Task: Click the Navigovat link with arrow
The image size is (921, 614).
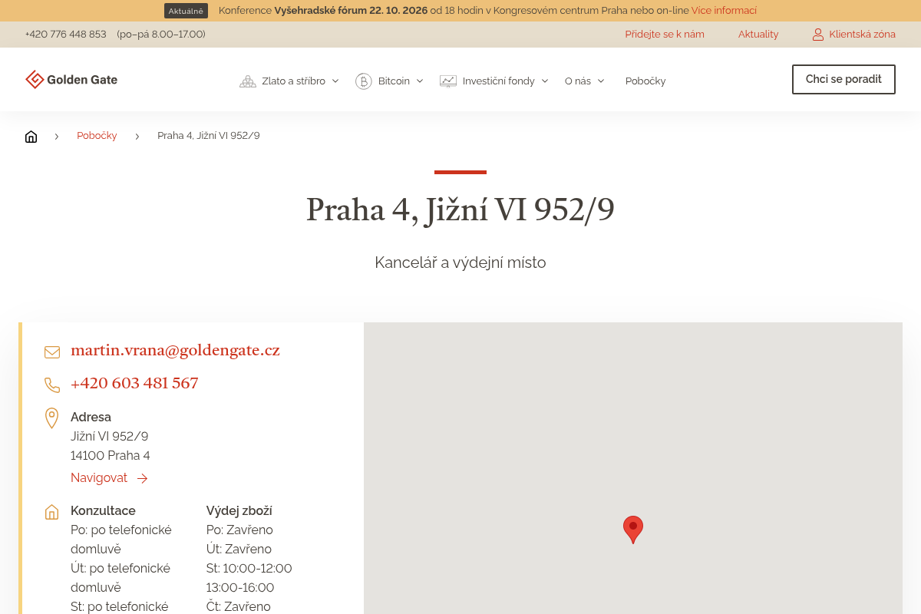Action: pos(109,478)
